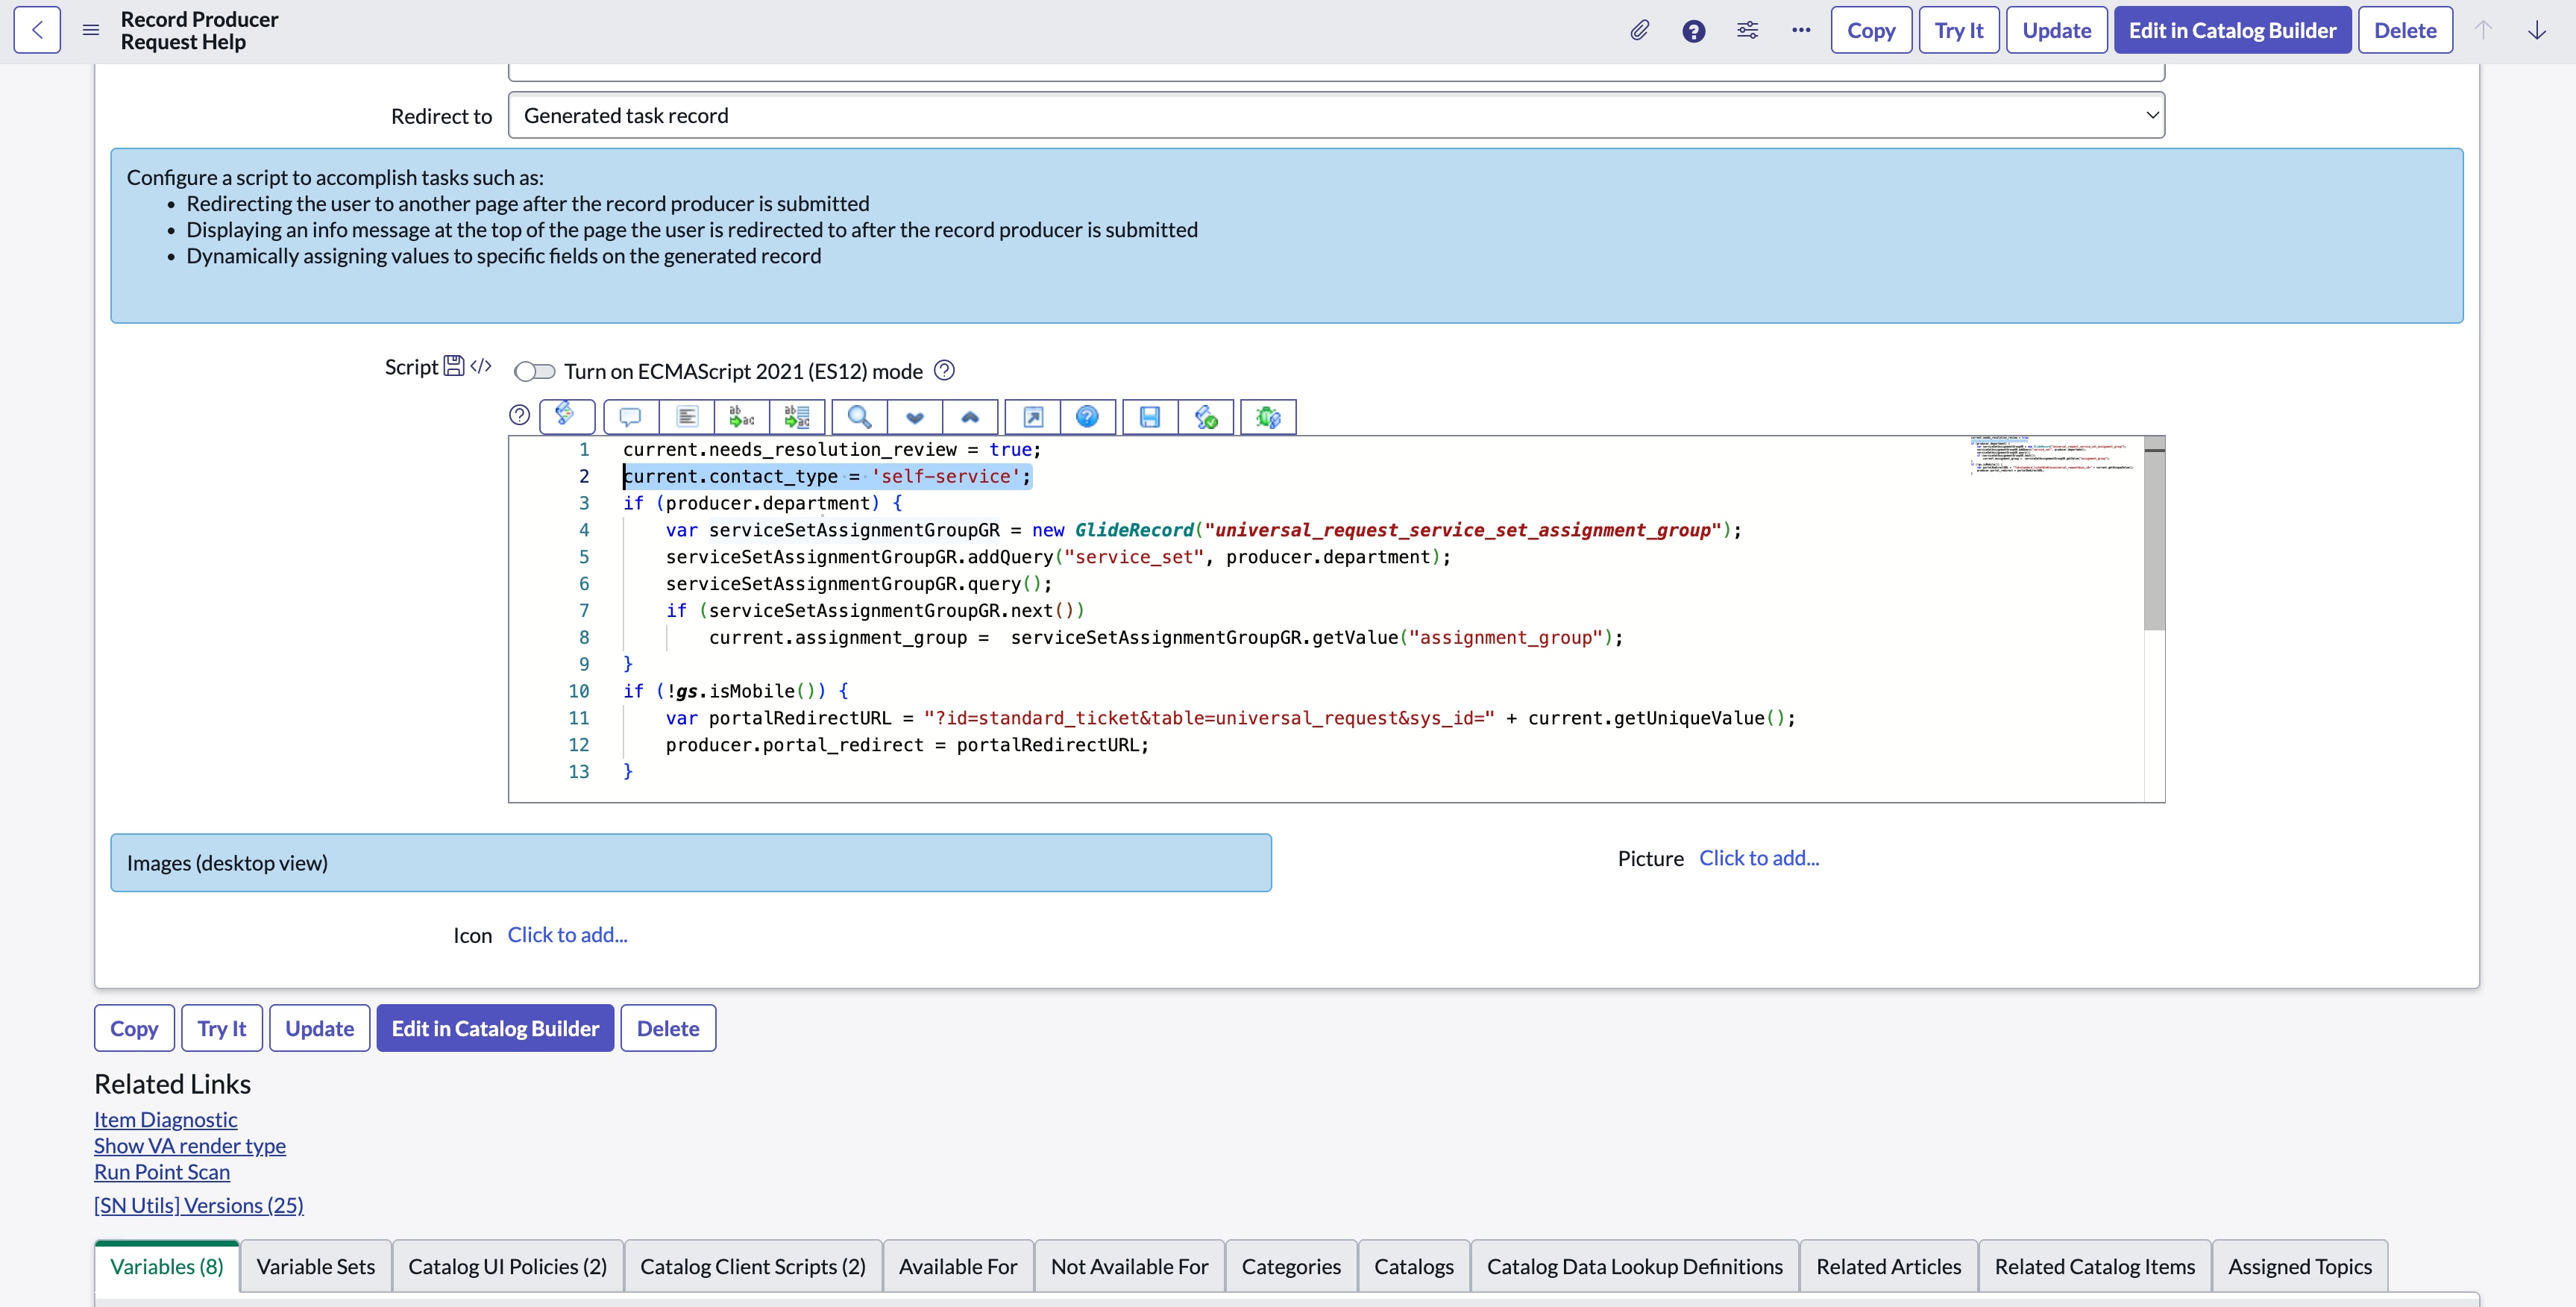Click the Picture Click to add link

pyautogui.click(x=1758, y=858)
